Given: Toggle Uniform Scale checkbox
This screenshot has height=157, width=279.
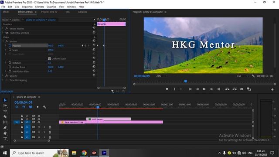Looking at the screenshot, I should tap(49, 58).
